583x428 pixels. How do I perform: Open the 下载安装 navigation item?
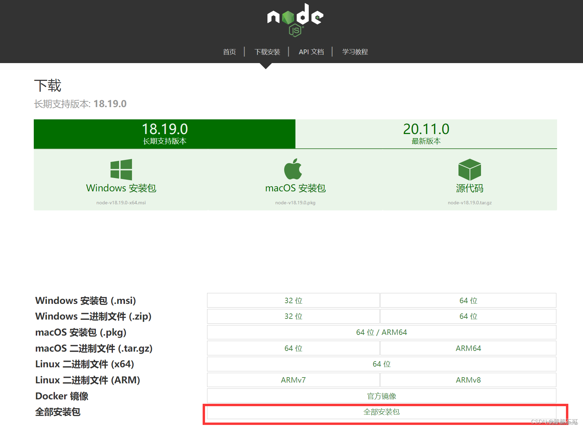click(x=267, y=52)
